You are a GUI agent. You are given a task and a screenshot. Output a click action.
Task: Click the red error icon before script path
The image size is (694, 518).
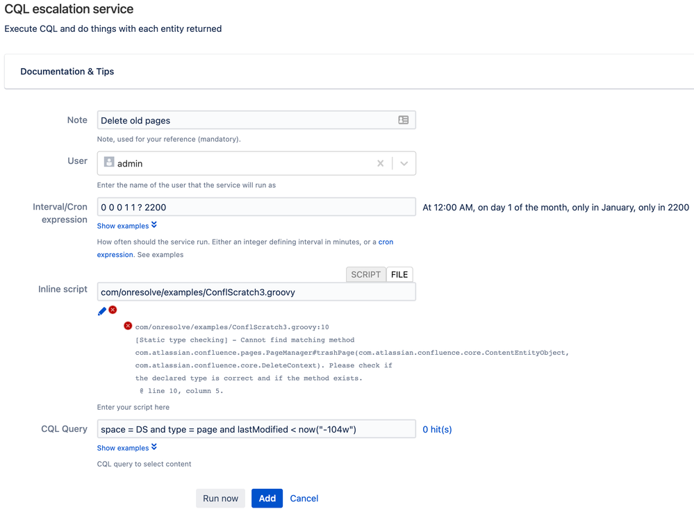click(x=128, y=326)
